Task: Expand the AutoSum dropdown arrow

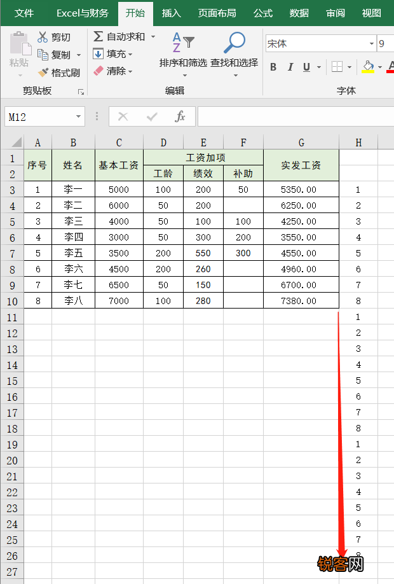Action: click(x=153, y=36)
